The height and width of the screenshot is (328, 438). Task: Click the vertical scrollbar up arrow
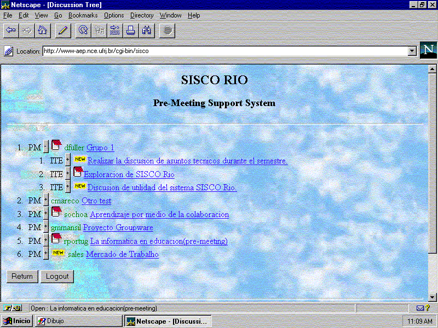tap(432, 69)
